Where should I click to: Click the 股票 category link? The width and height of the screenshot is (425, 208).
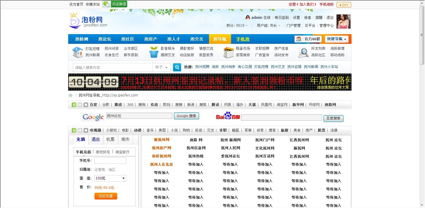click(x=321, y=130)
